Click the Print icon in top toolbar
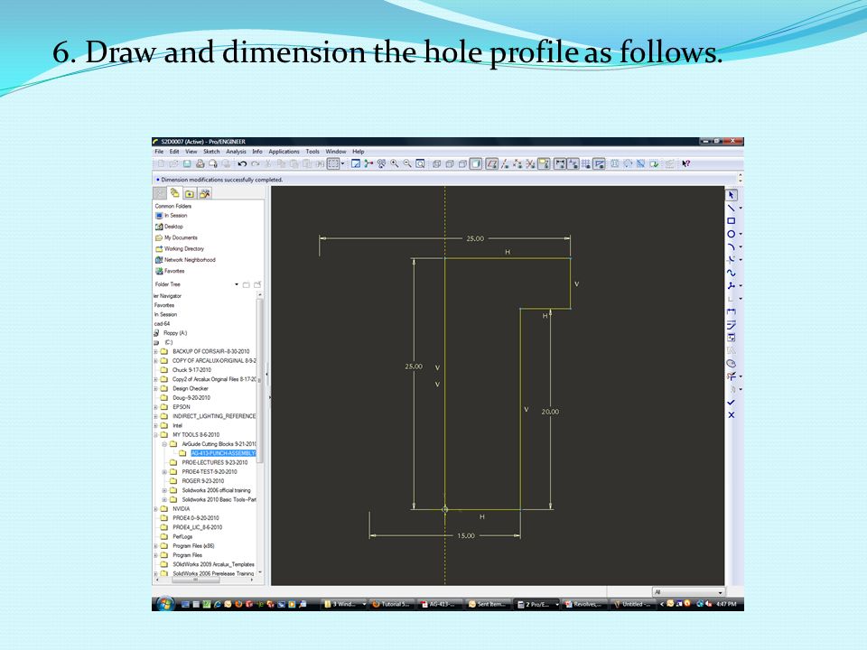The height and width of the screenshot is (650, 867). click(x=200, y=163)
